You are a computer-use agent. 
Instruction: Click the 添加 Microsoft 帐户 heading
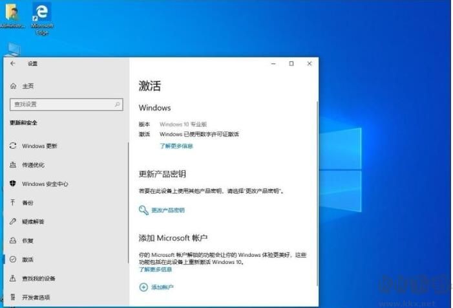(x=173, y=237)
